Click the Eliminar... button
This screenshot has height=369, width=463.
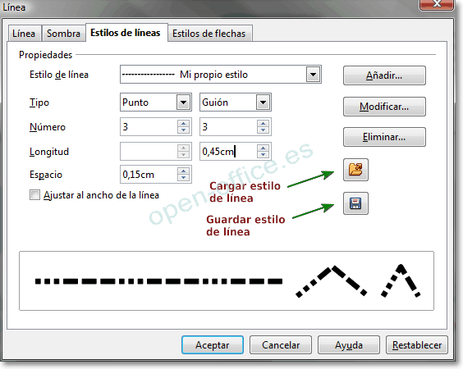[x=384, y=137]
